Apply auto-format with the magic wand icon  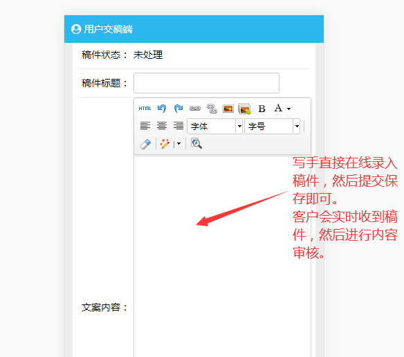[x=165, y=144]
